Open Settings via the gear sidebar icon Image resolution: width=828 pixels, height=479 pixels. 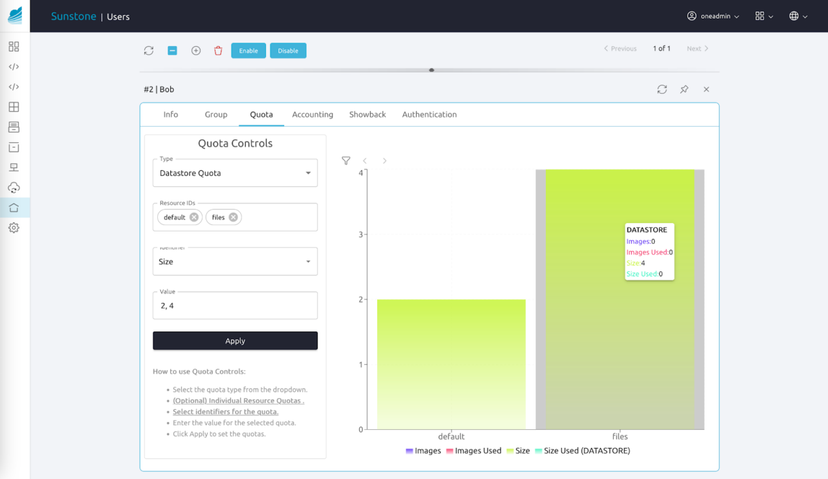(x=13, y=228)
